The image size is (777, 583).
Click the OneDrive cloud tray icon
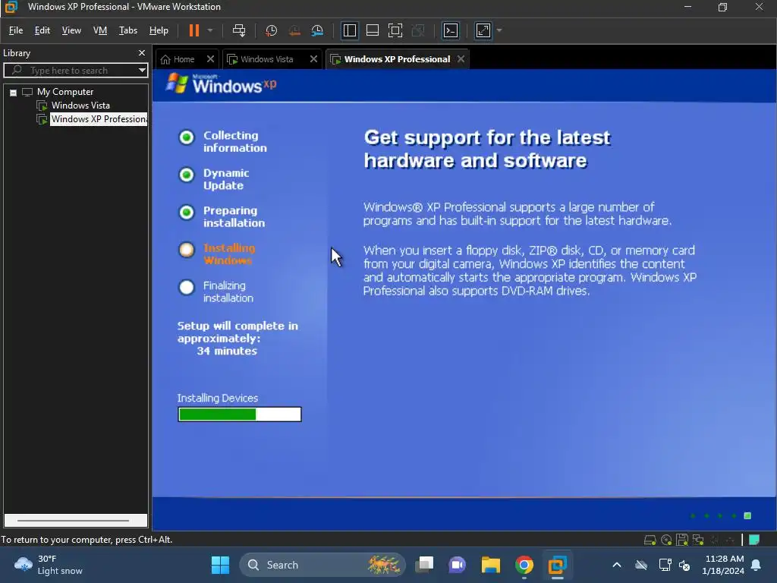[641, 565]
